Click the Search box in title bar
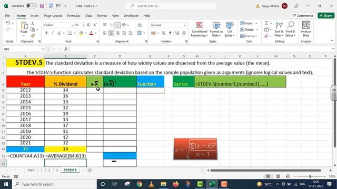Screen dimensions: 337x189 point(171,6)
